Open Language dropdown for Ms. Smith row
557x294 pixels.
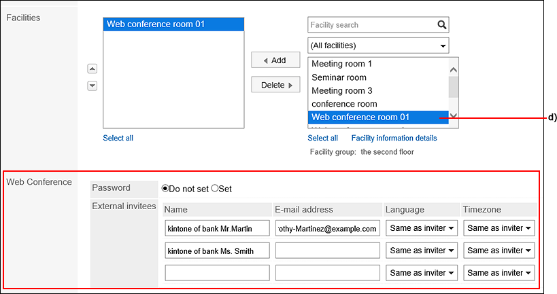tap(421, 251)
